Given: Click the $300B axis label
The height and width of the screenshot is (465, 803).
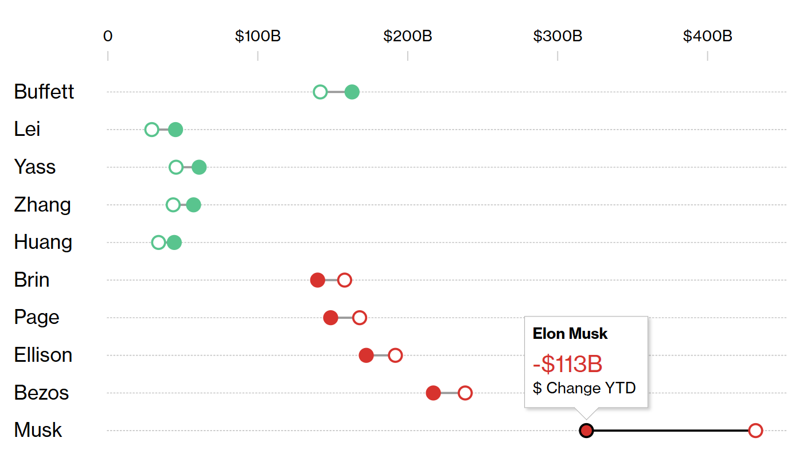Looking at the screenshot, I should tap(558, 36).
